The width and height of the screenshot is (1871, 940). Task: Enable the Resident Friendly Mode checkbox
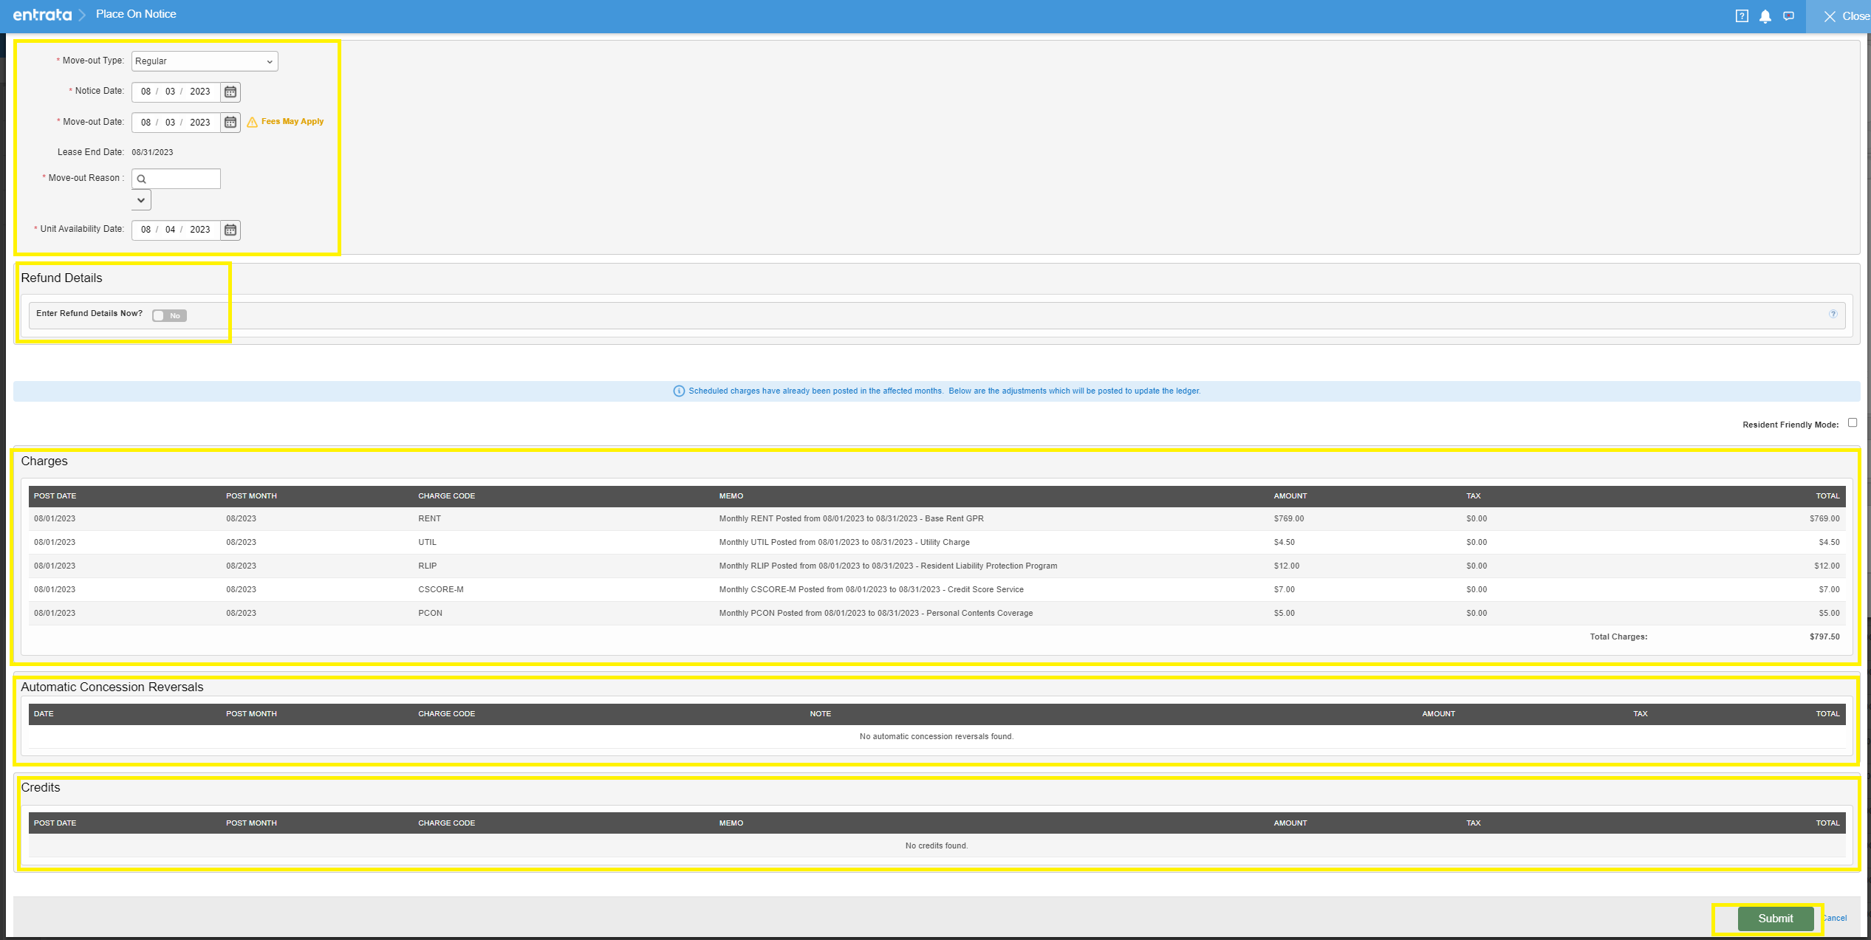pos(1853,423)
